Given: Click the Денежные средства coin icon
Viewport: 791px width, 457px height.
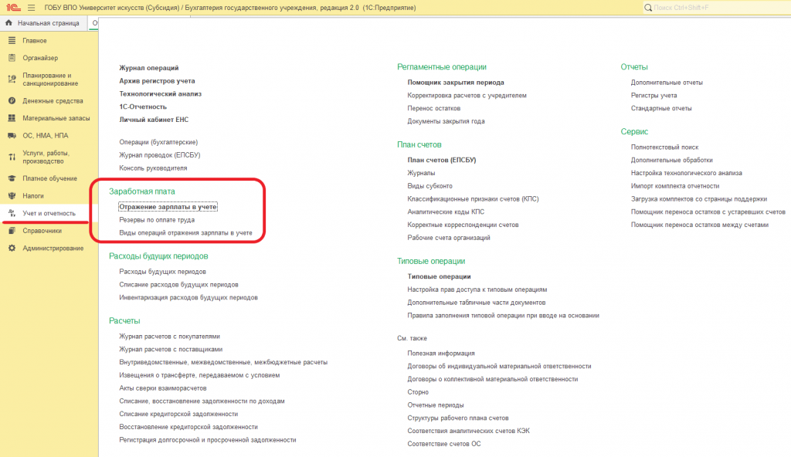Looking at the screenshot, I should tap(12, 101).
